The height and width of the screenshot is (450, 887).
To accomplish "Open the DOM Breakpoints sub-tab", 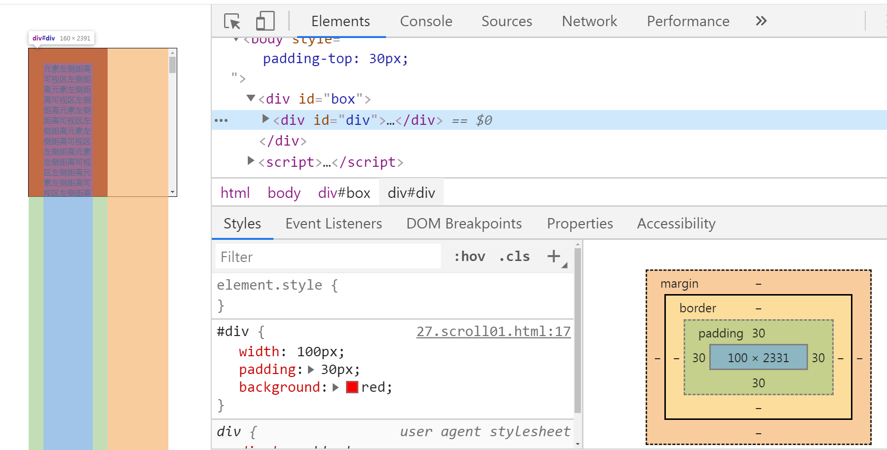I will (x=464, y=224).
